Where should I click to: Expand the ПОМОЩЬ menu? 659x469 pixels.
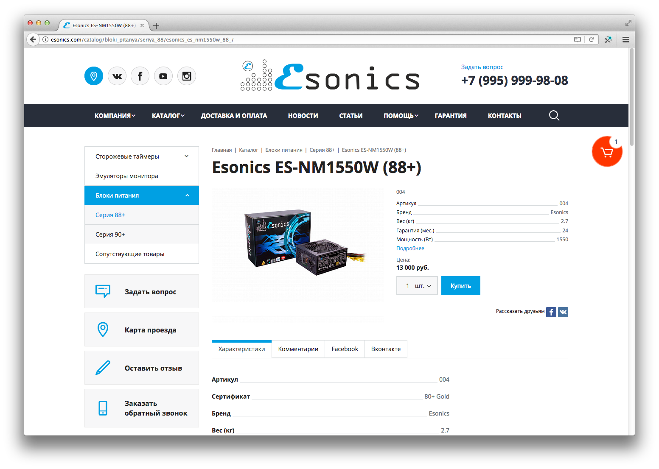[401, 116]
